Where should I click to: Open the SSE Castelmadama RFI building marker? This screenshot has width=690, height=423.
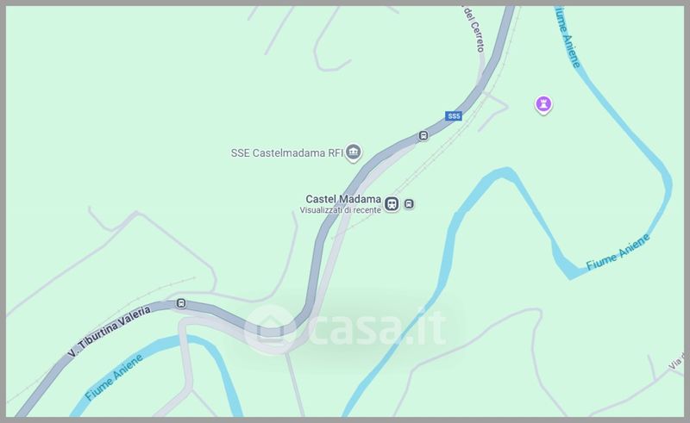353,152
